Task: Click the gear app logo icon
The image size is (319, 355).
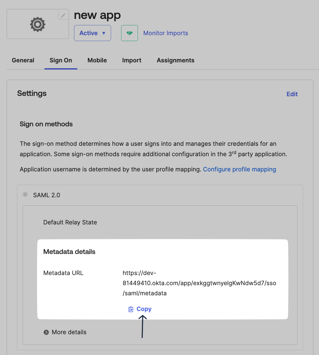Action: tap(38, 24)
